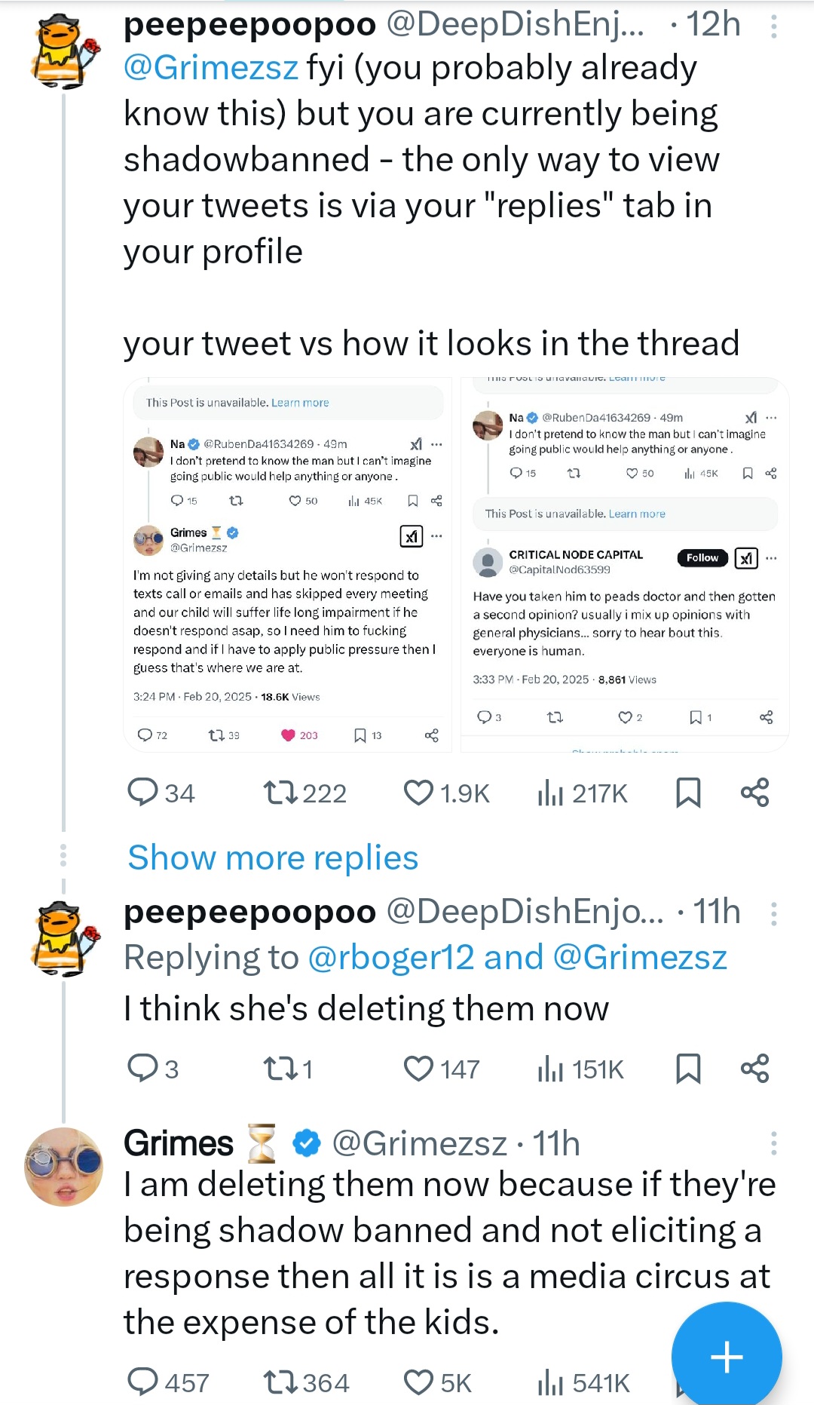This screenshot has height=1405, width=814.
Task: Like the shadowbanned tweet with 1.9K likes
Action: pyautogui.click(x=419, y=793)
